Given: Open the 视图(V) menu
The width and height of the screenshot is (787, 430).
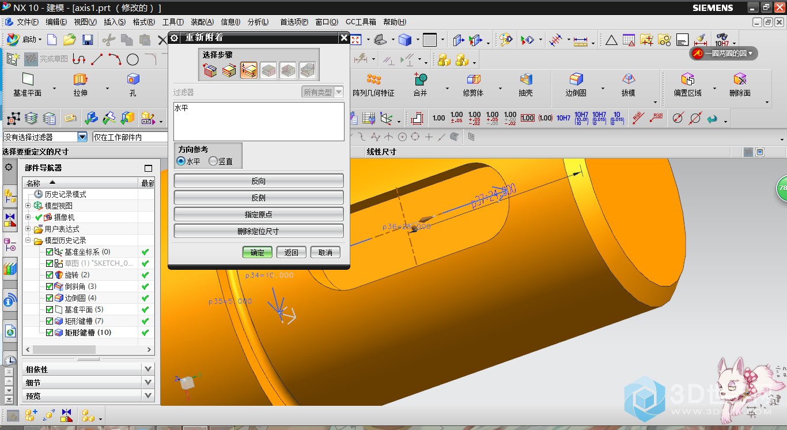Looking at the screenshot, I should [85, 22].
